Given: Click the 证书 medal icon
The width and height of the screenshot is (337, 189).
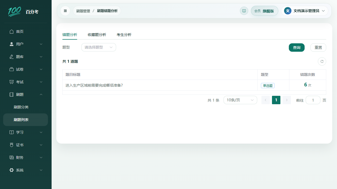Looking at the screenshot, I should coord(12,145).
